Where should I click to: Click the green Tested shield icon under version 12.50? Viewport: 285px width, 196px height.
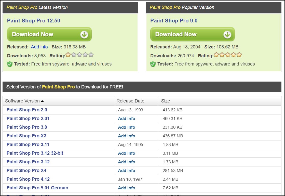click(10, 64)
